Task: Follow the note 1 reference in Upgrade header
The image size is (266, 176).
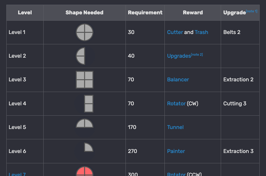Action: 252,11
